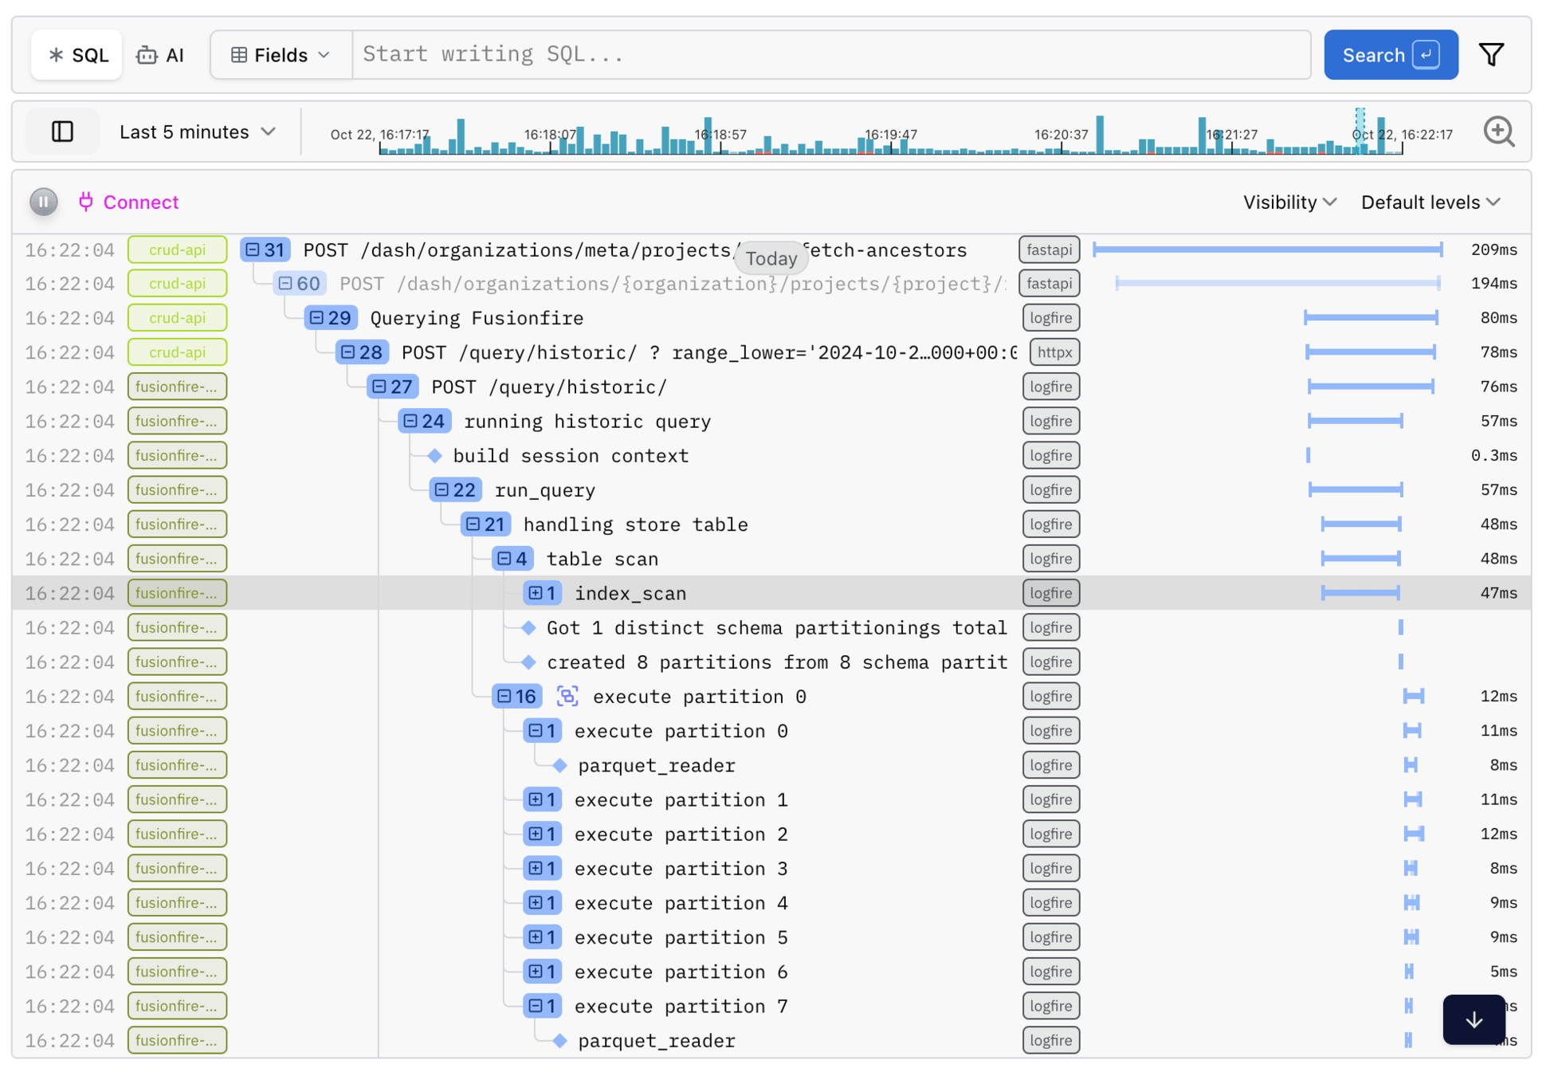Open the Visibility menu

(x=1289, y=202)
